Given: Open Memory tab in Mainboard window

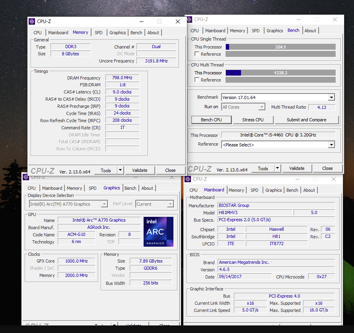Looking at the screenshot, I should coord(236,190).
